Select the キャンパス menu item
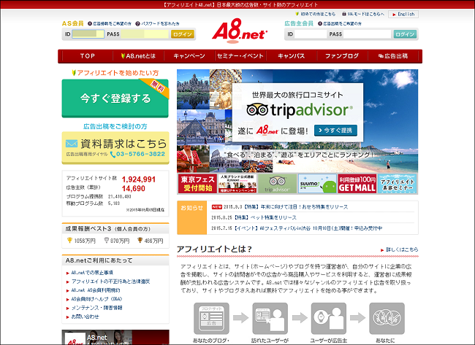475x345 pixels. click(x=292, y=56)
